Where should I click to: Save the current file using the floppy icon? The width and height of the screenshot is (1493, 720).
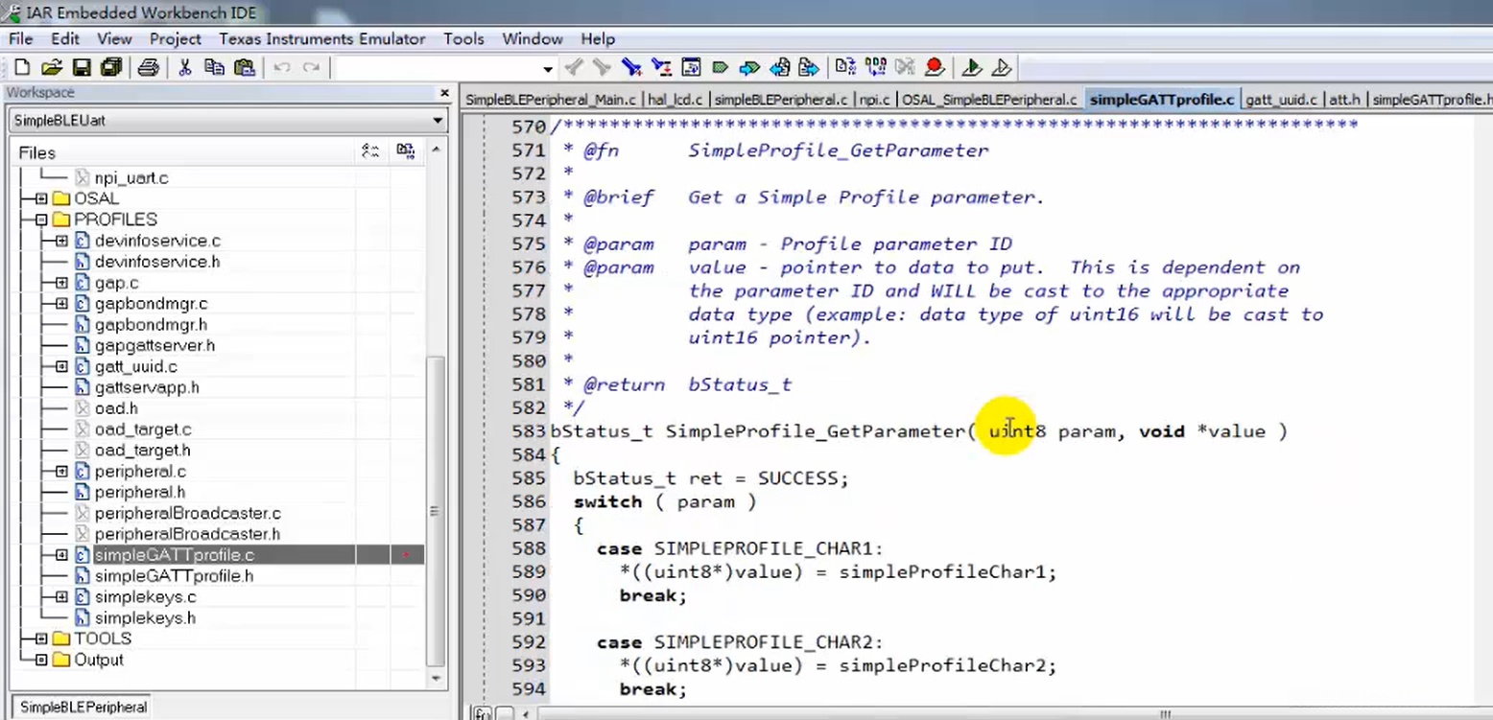tap(82, 67)
